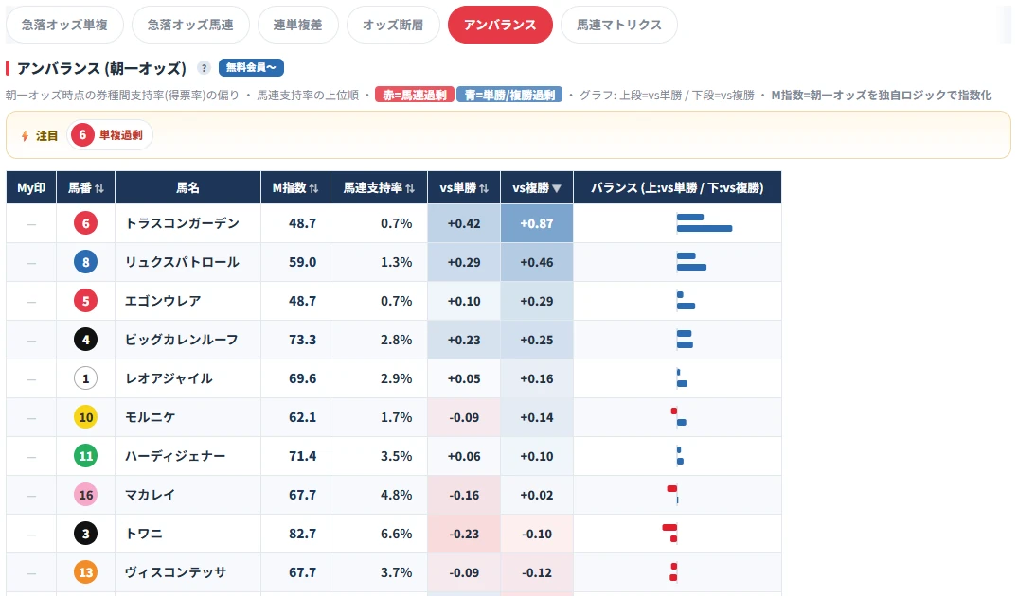Open the 急落オッズ単複 tab
The width and height of the screenshot is (1017, 596).
click(x=64, y=25)
